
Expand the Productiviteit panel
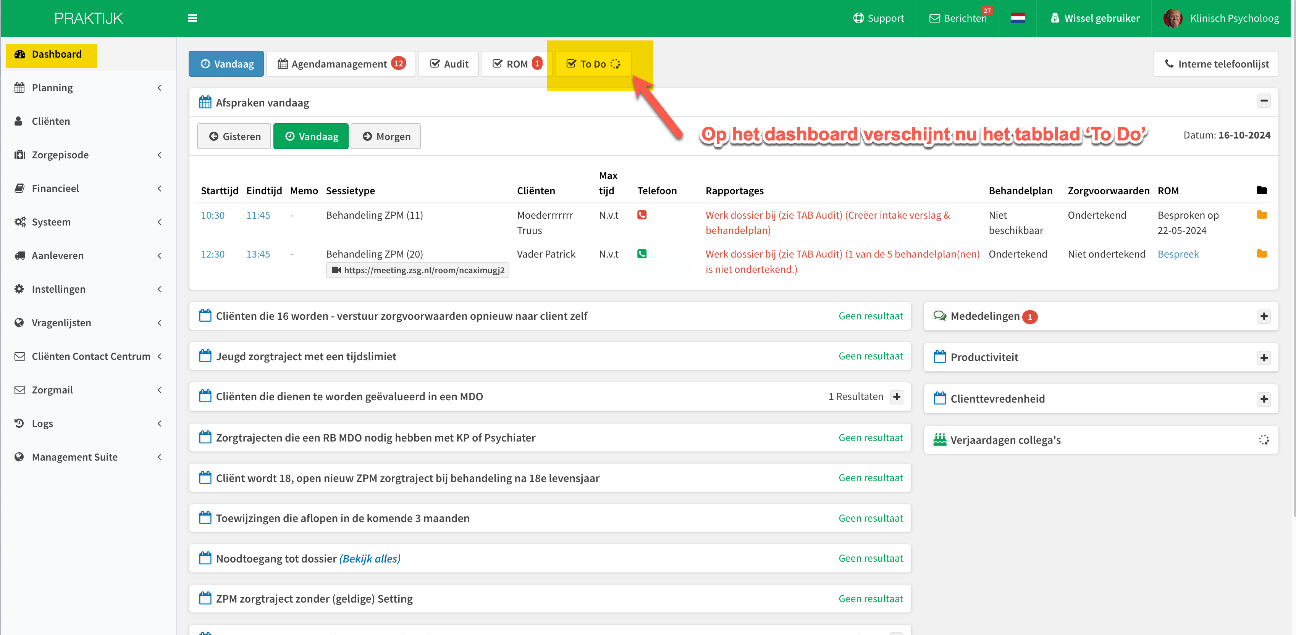point(1264,358)
